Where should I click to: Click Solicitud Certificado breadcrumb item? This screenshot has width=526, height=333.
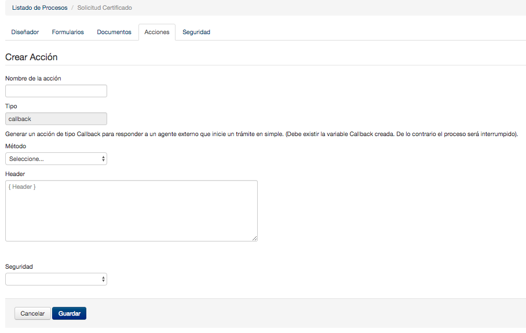[104, 8]
